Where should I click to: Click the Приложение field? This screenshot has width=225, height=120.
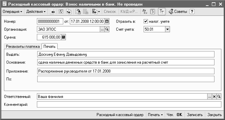click(126, 71)
